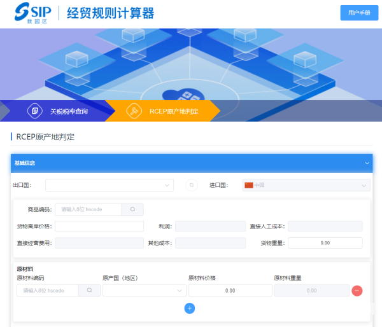Open the 出口国 dropdown
The height and width of the screenshot is (327, 382).
109,185
